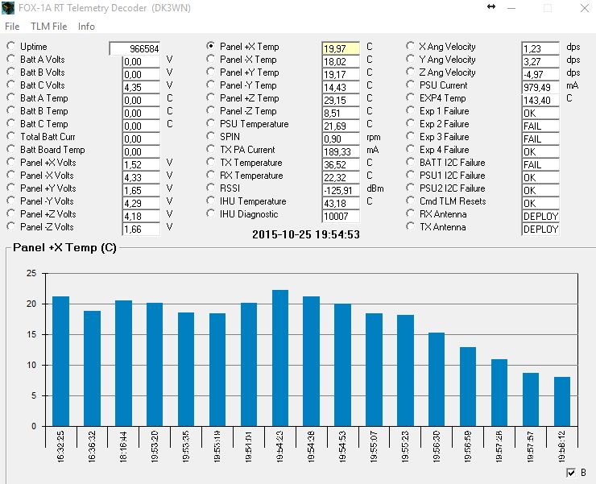596x484 pixels.
Task: Select the Exp 4 Failure radio button
Action: [x=410, y=149]
